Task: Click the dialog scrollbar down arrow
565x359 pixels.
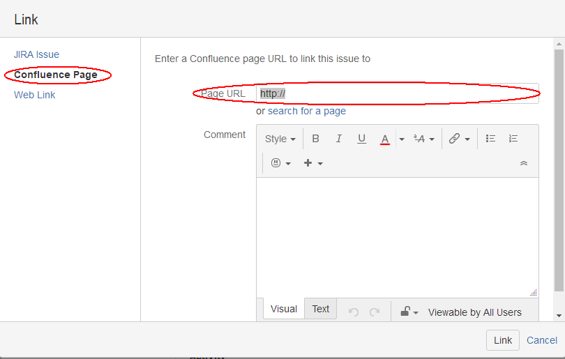Action: click(559, 316)
